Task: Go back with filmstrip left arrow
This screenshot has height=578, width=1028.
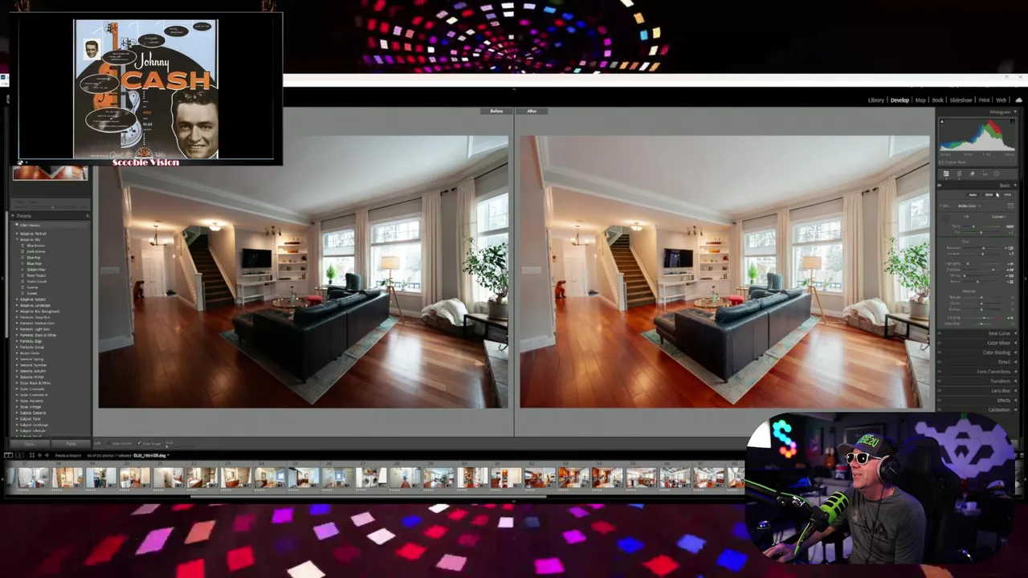Action: pos(39,455)
